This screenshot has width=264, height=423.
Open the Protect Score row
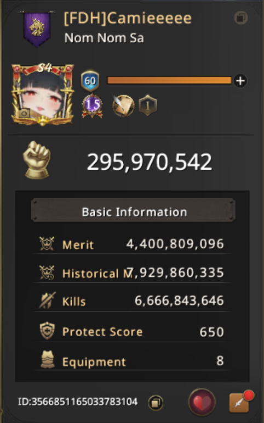click(x=132, y=332)
